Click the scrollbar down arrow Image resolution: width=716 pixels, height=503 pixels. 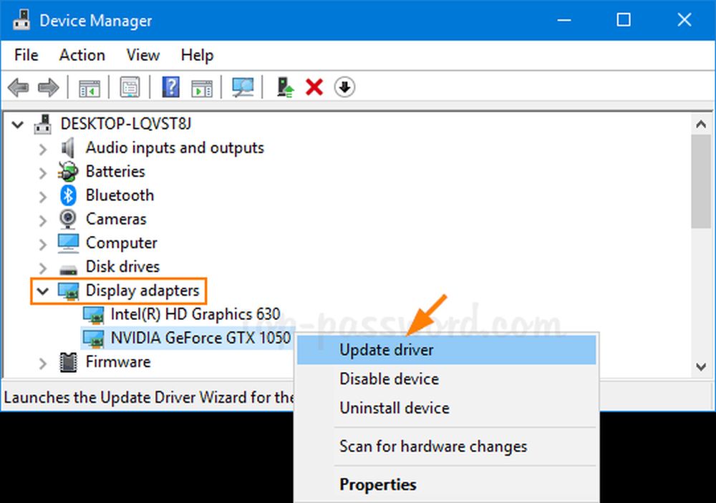click(x=701, y=366)
